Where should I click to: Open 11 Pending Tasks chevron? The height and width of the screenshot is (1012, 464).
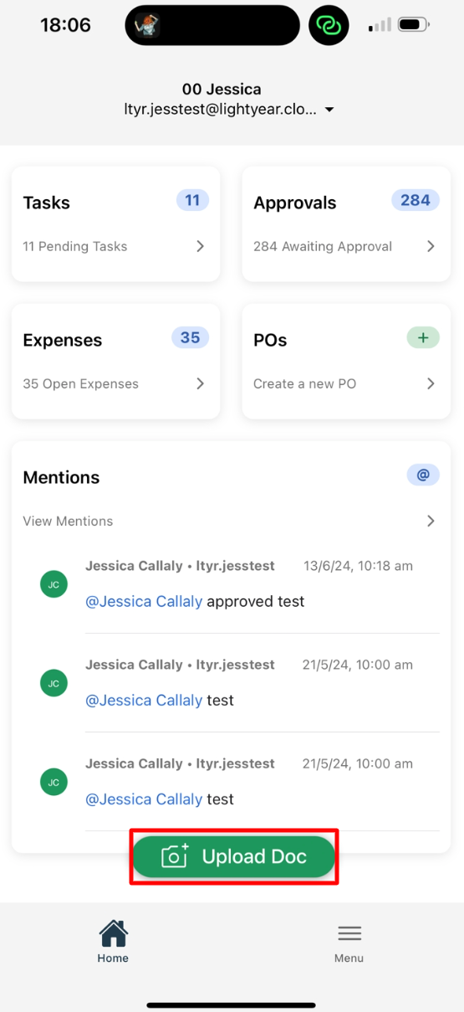point(200,246)
